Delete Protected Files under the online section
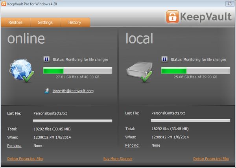The width and height of the screenshot is (236, 168). (25, 159)
